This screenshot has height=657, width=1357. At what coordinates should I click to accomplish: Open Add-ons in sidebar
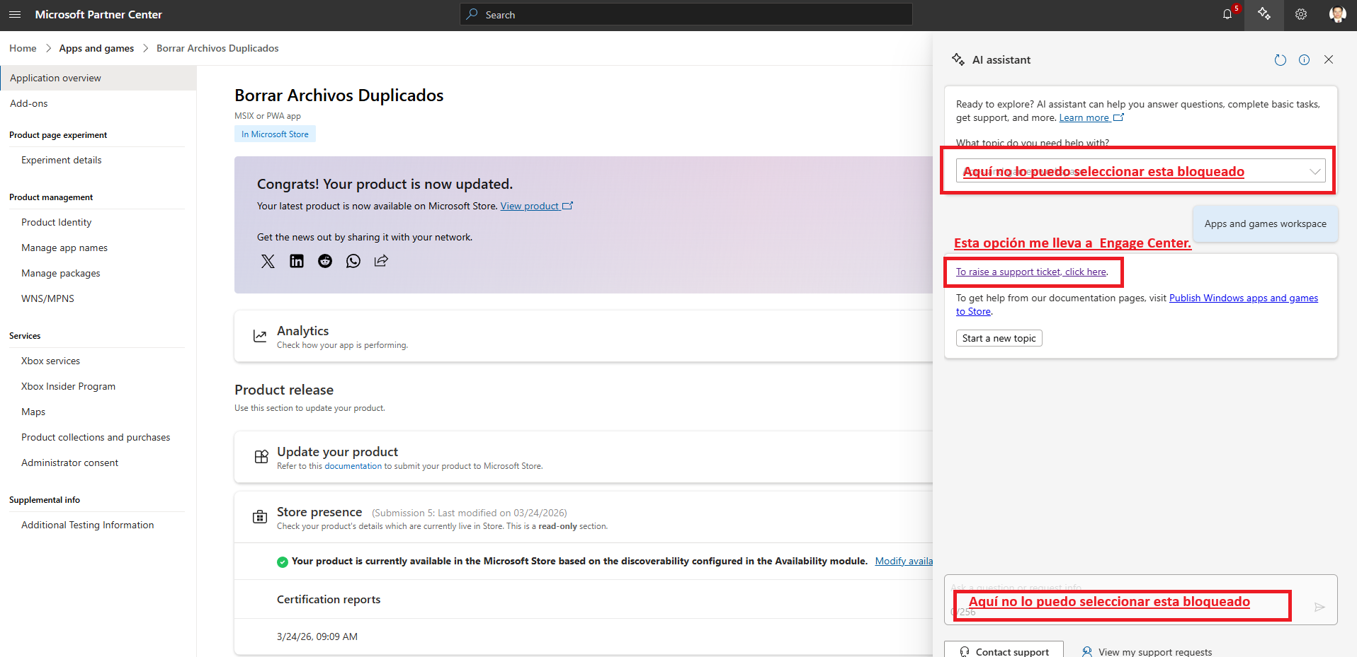coord(29,103)
